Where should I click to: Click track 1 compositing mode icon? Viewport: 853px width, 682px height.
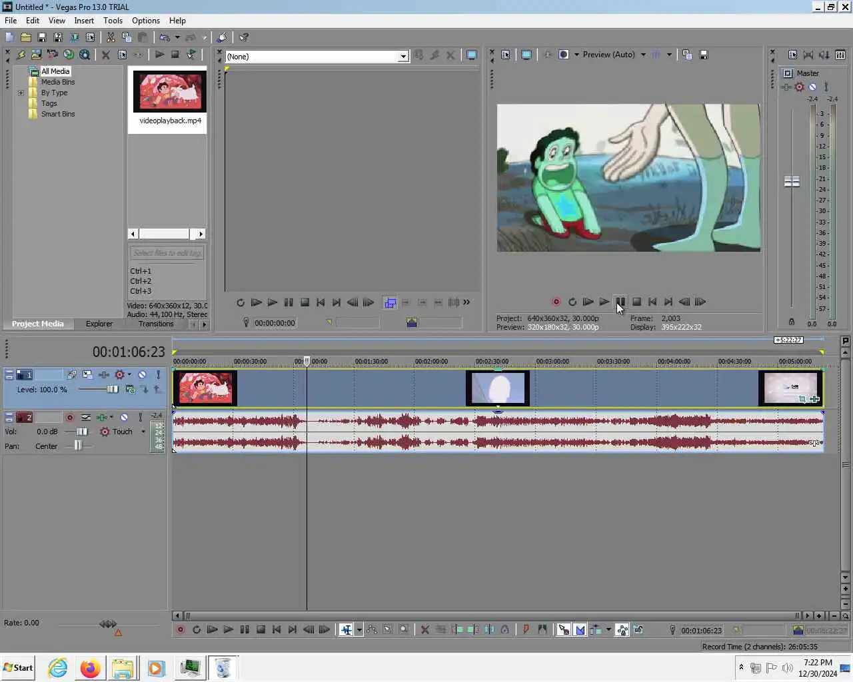pyautogui.click(x=131, y=390)
